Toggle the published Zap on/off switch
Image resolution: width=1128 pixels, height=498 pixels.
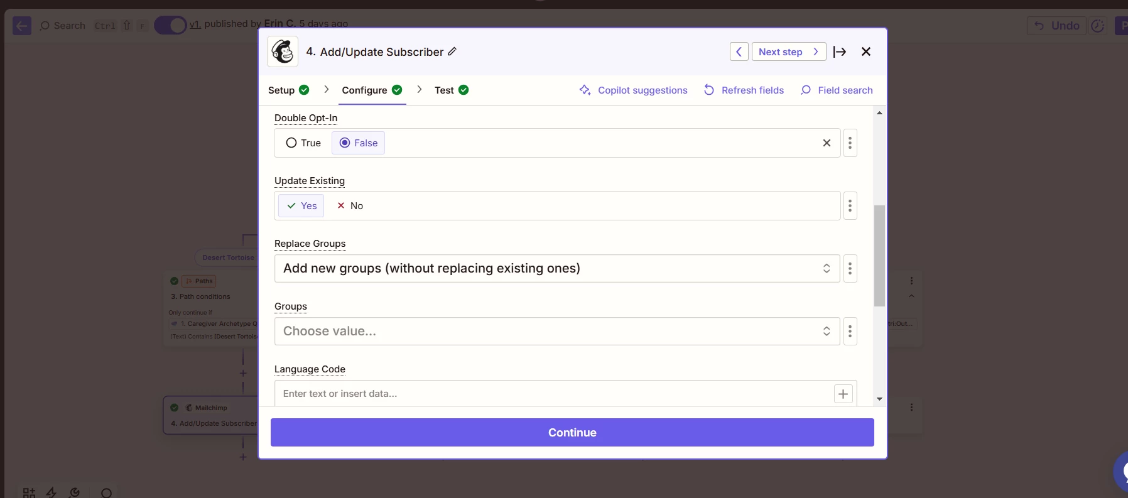[170, 25]
